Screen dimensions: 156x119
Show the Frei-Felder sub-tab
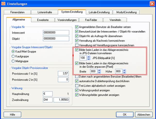click(x=91, y=20)
